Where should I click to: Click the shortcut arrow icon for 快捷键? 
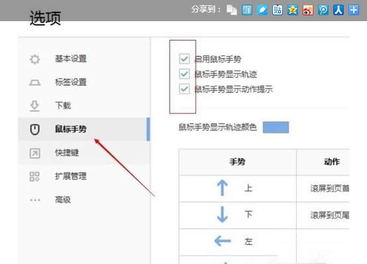tap(35, 154)
